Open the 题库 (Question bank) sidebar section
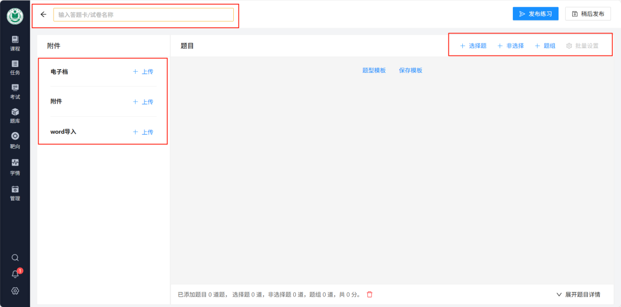This screenshot has width=621, height=307. tap(15, 116)
